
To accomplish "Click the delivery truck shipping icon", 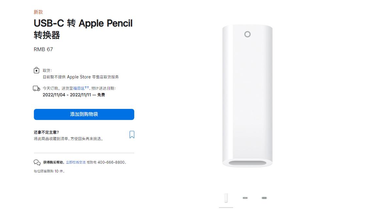I will click(36, 88).
